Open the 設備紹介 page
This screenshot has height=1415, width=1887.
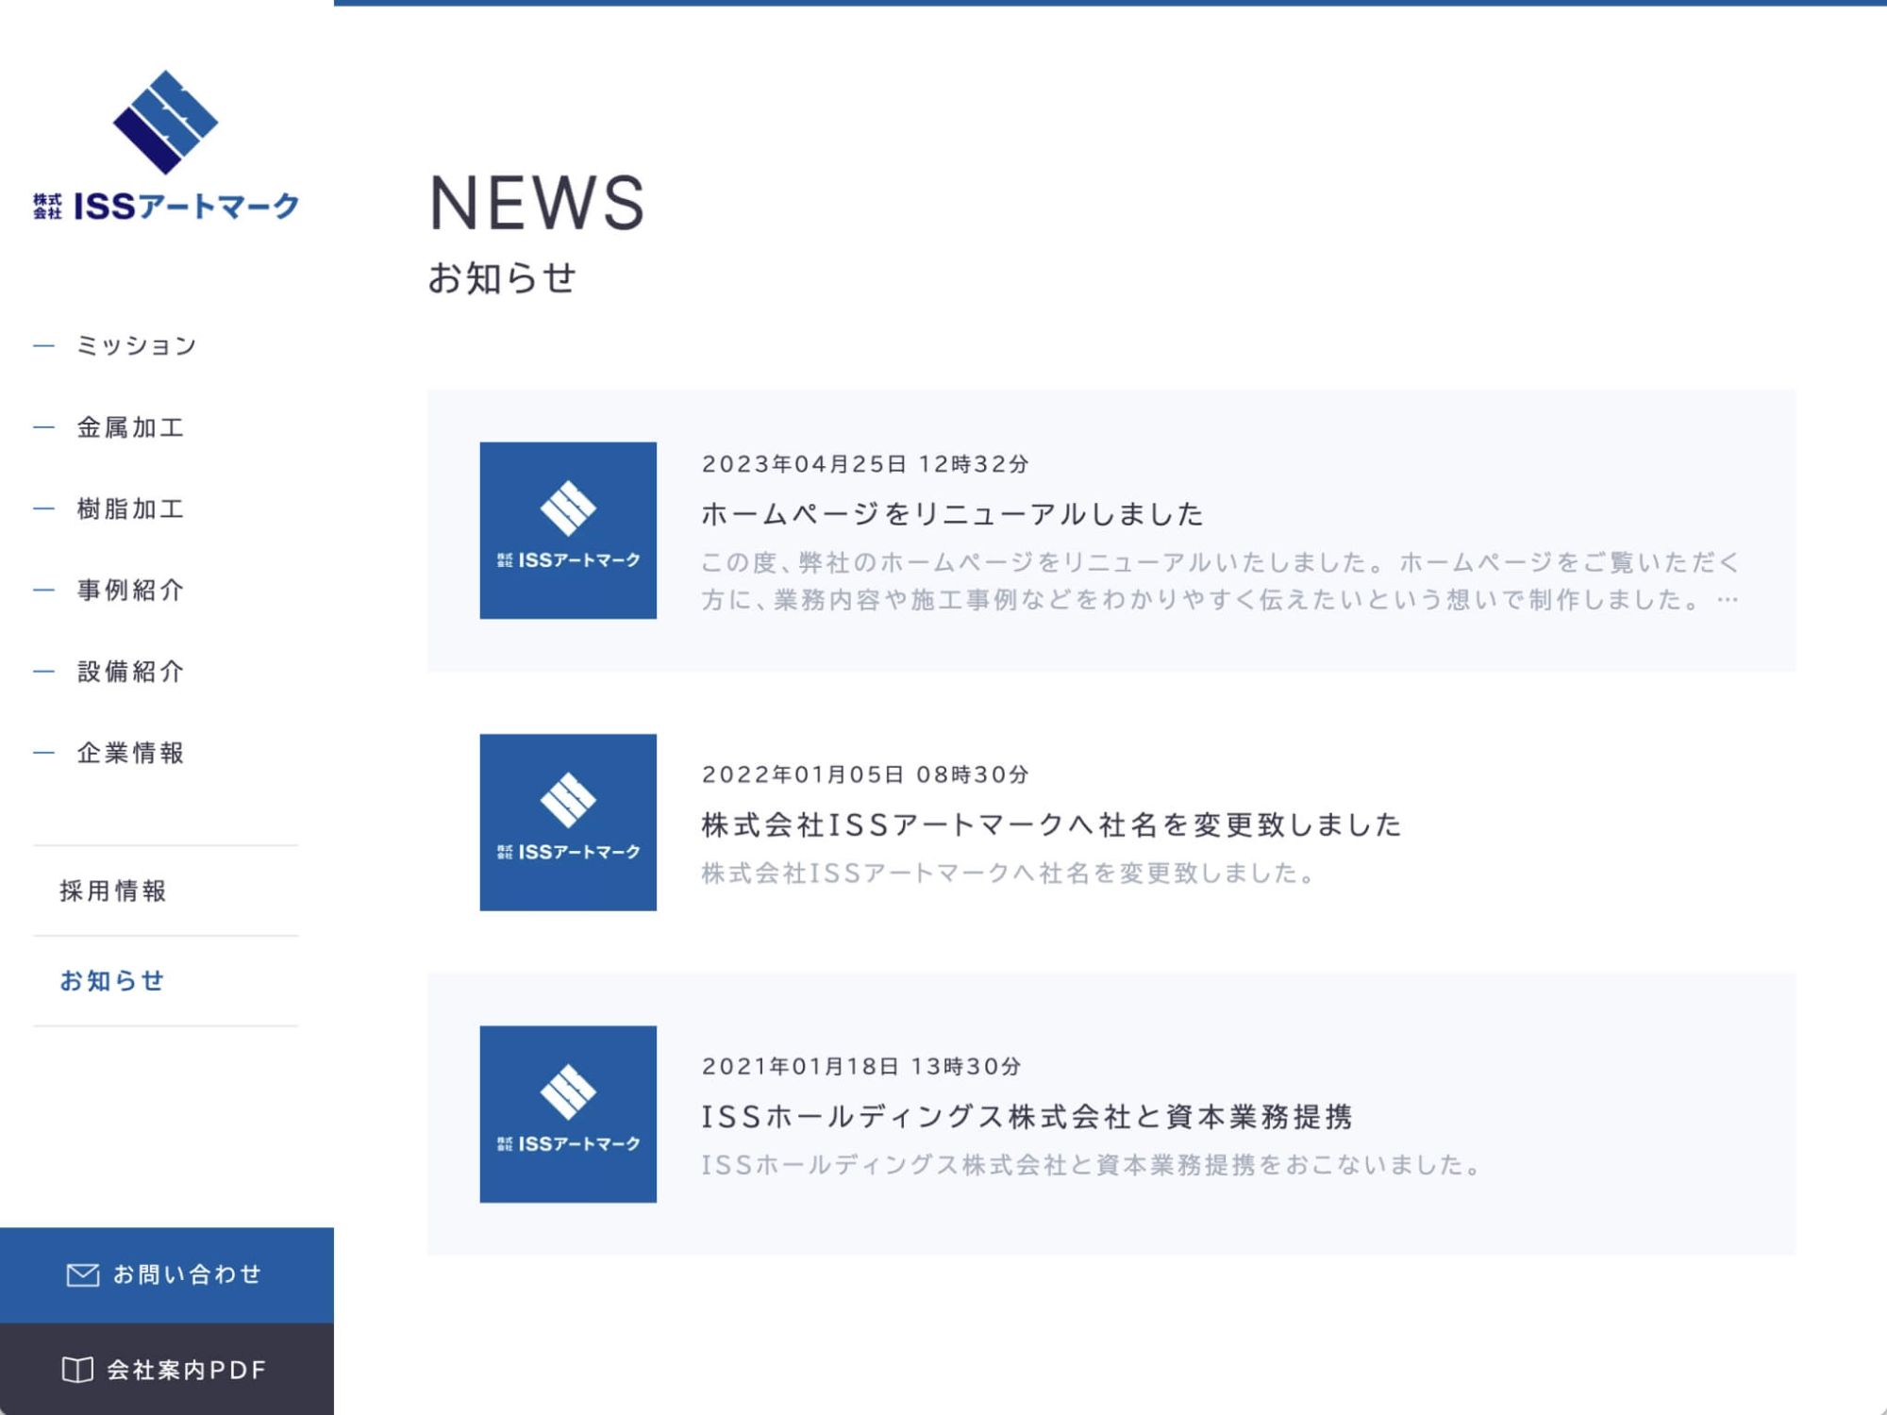coord(130,672)
